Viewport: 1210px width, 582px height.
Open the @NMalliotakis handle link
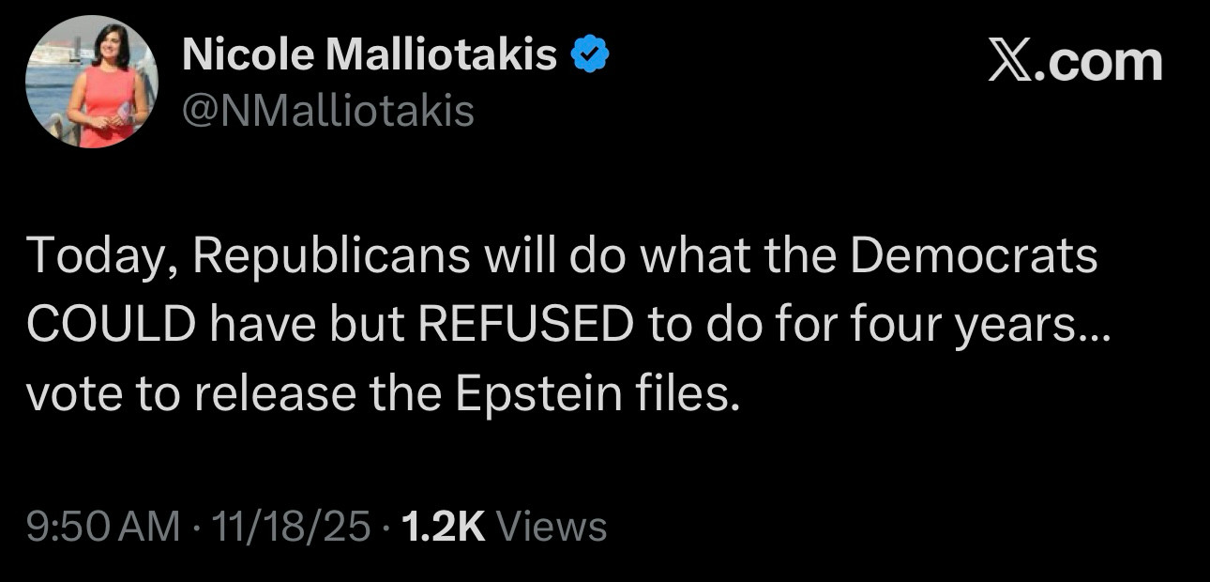[x=328, y=112]
